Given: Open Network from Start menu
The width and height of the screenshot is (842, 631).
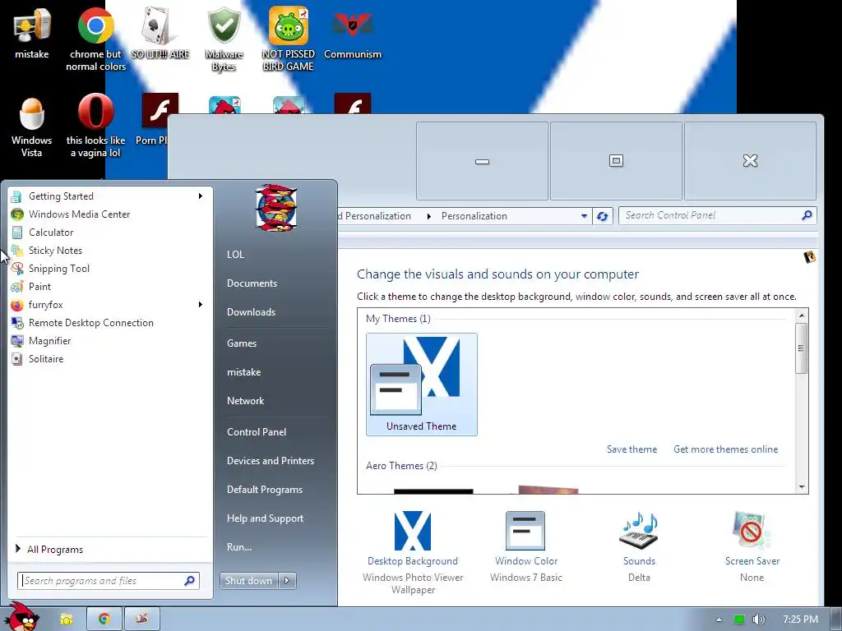Looking at the screenshot, I should click(245, 401).
